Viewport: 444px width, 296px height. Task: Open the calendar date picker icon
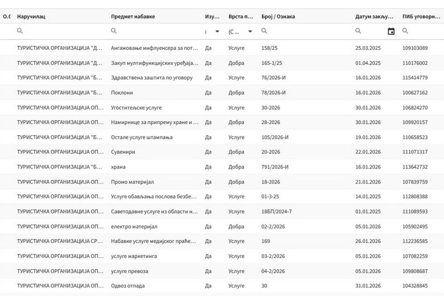tap(391, 31)
